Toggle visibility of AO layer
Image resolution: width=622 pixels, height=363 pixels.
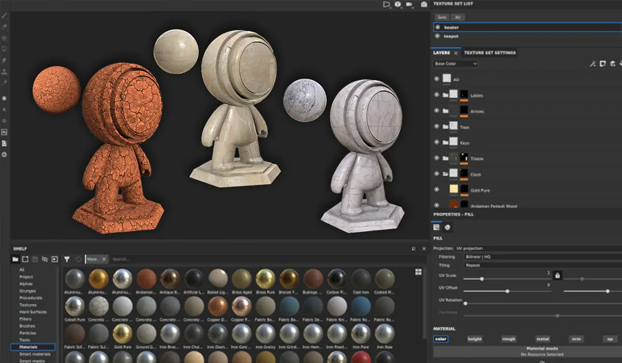[x=436, y=79]
